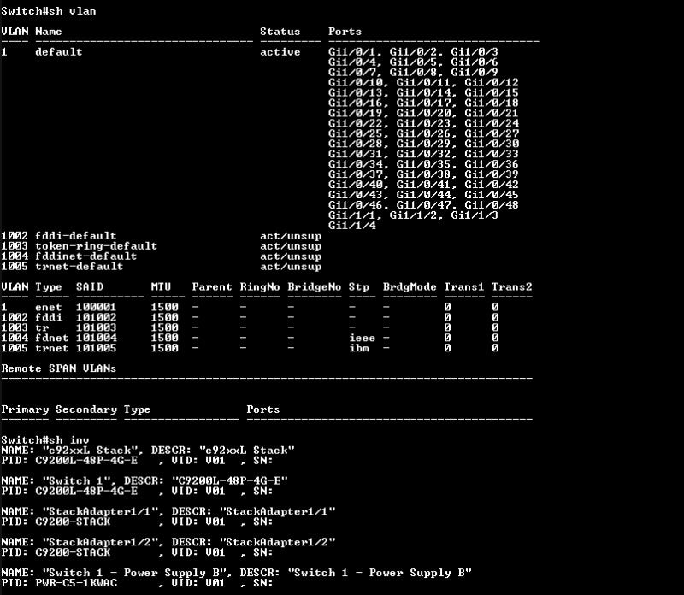
Task: Select the 'Trans2' column header
Action: [x=512, y=286]
